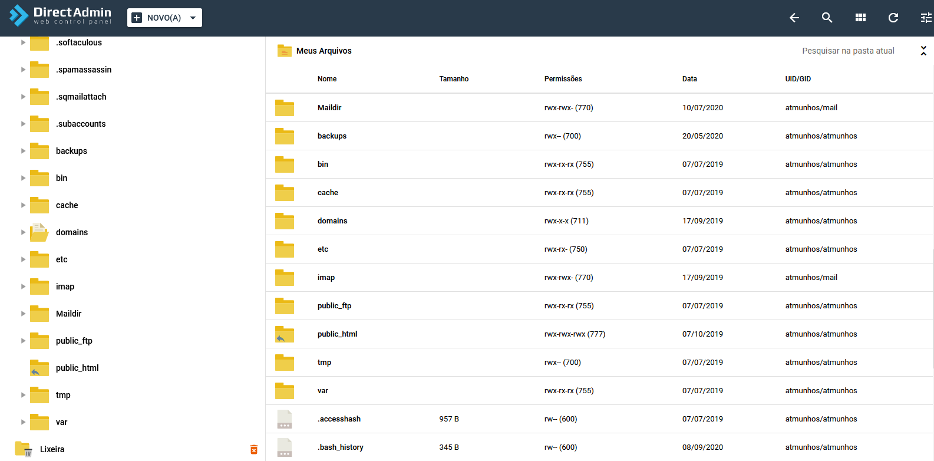Screen dimensions: 934x461
Task: Select tmp folder icon in sidebar
Action: click(39, 395)
